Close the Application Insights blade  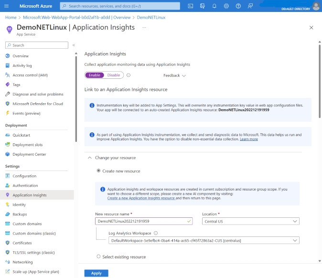(311, 28)
